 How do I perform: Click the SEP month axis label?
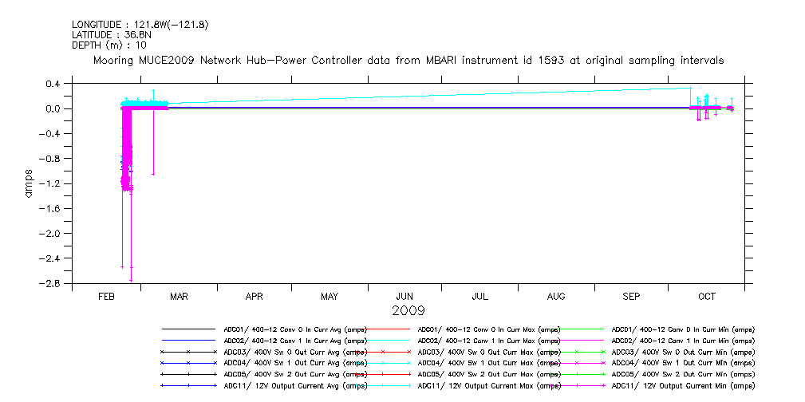point(631,297)
